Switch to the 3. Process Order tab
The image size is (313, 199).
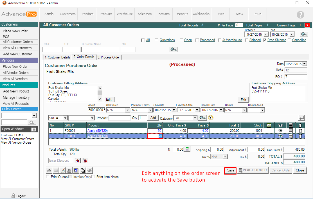(x=109, y=57)
